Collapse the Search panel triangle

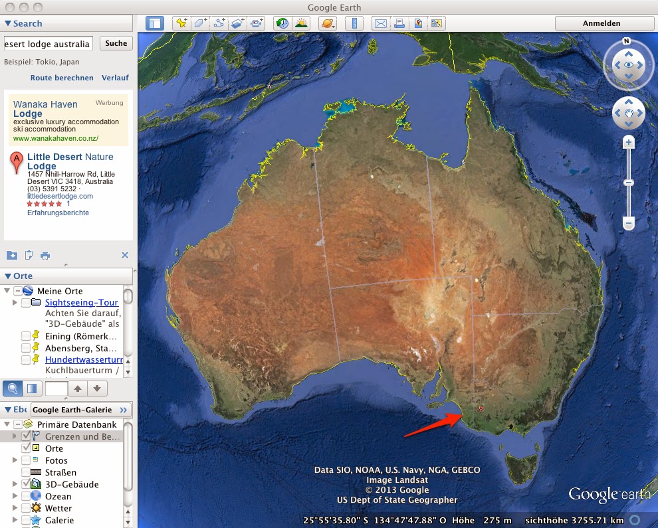click(7, 23)
